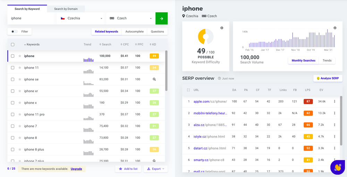Check the iphone xr checkbox
The image size is (347, 177).
click(x=12, y=91)
